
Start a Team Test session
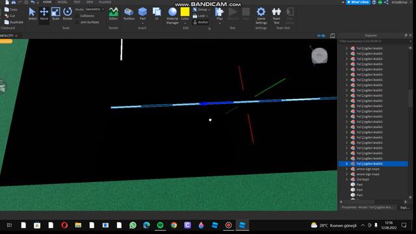coord(276,16)
